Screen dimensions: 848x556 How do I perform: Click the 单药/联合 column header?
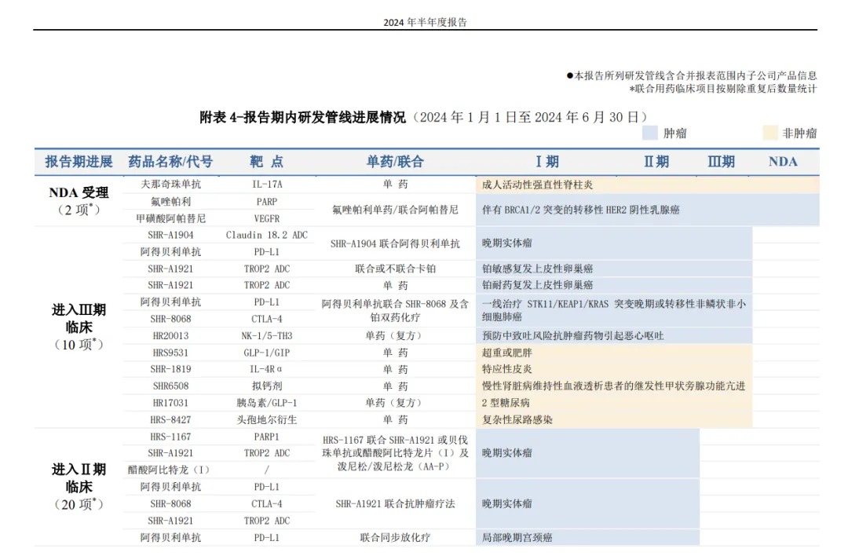pyautogui.click(x=395, y=162)
